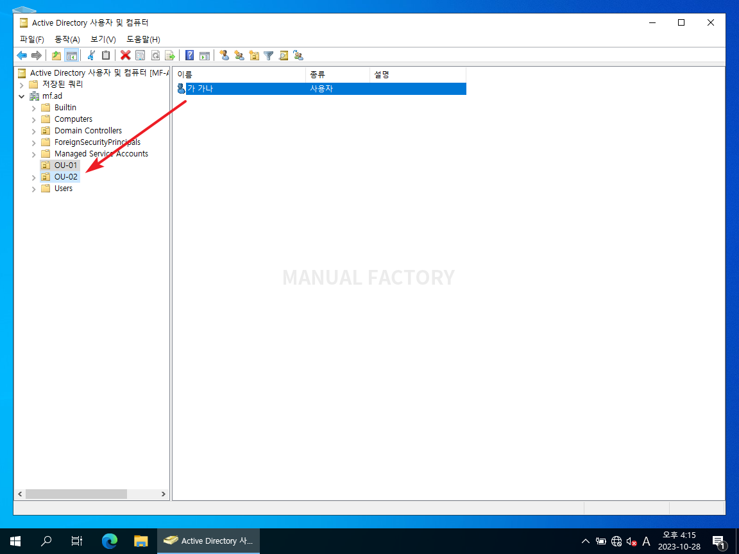Click the Find objects magnifier icon
This screenshot has width=739, height=554.
284,56
